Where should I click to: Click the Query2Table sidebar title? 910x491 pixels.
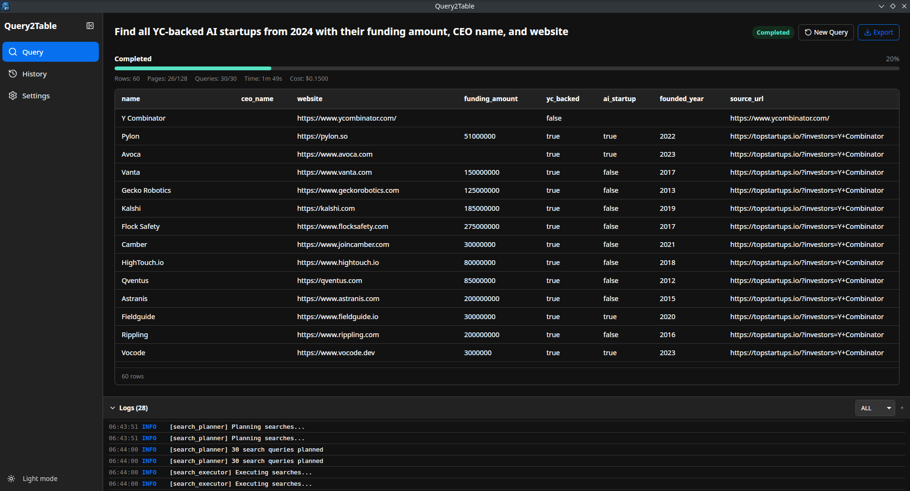click(x=30, y=26)
